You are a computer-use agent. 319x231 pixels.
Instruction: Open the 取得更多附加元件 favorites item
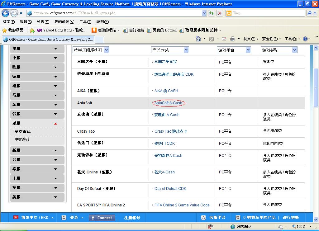[x=200, y=30]
